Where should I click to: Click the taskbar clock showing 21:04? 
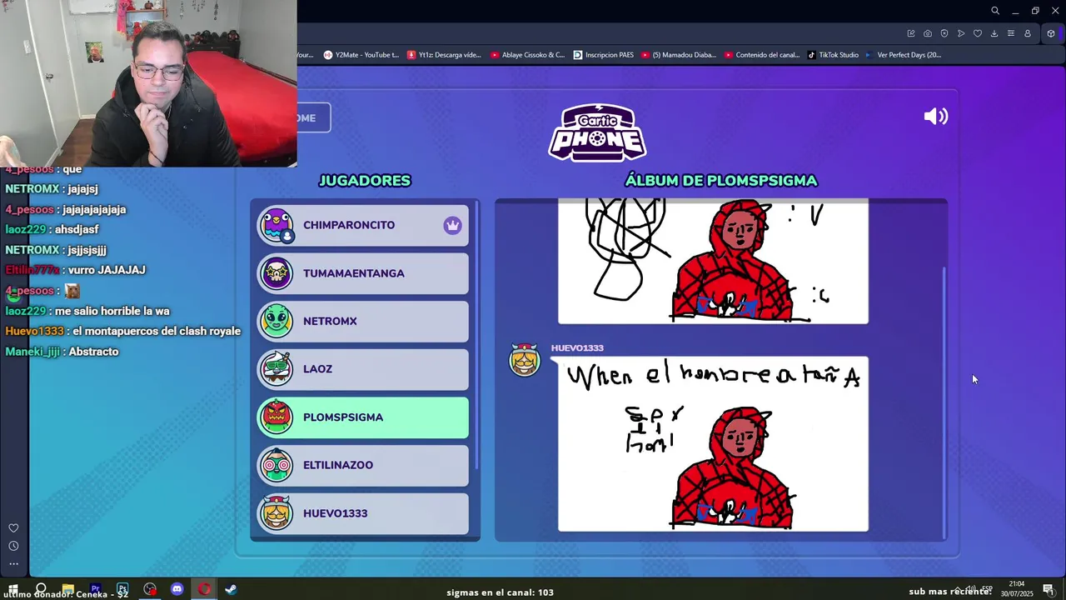(x=1016, y=589)
